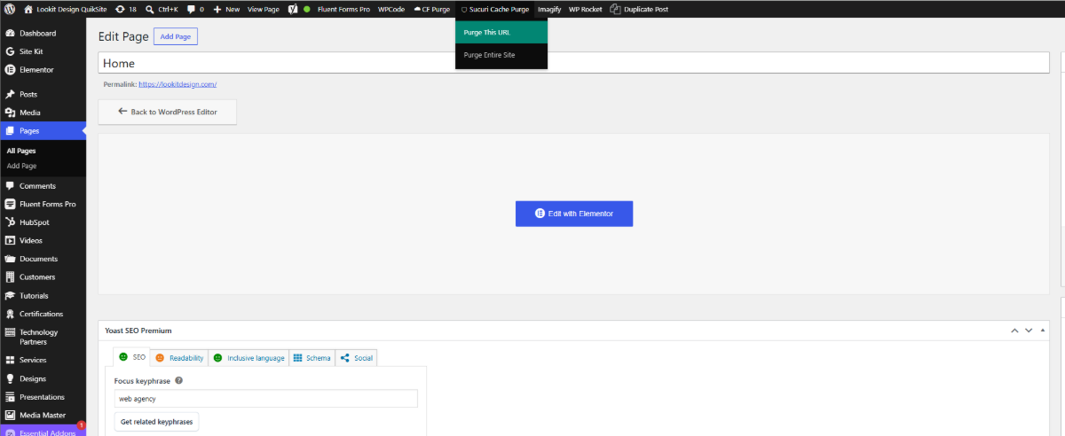Open the New content menu
This screenshot has width=1065, height=436.
pos(226,9)
